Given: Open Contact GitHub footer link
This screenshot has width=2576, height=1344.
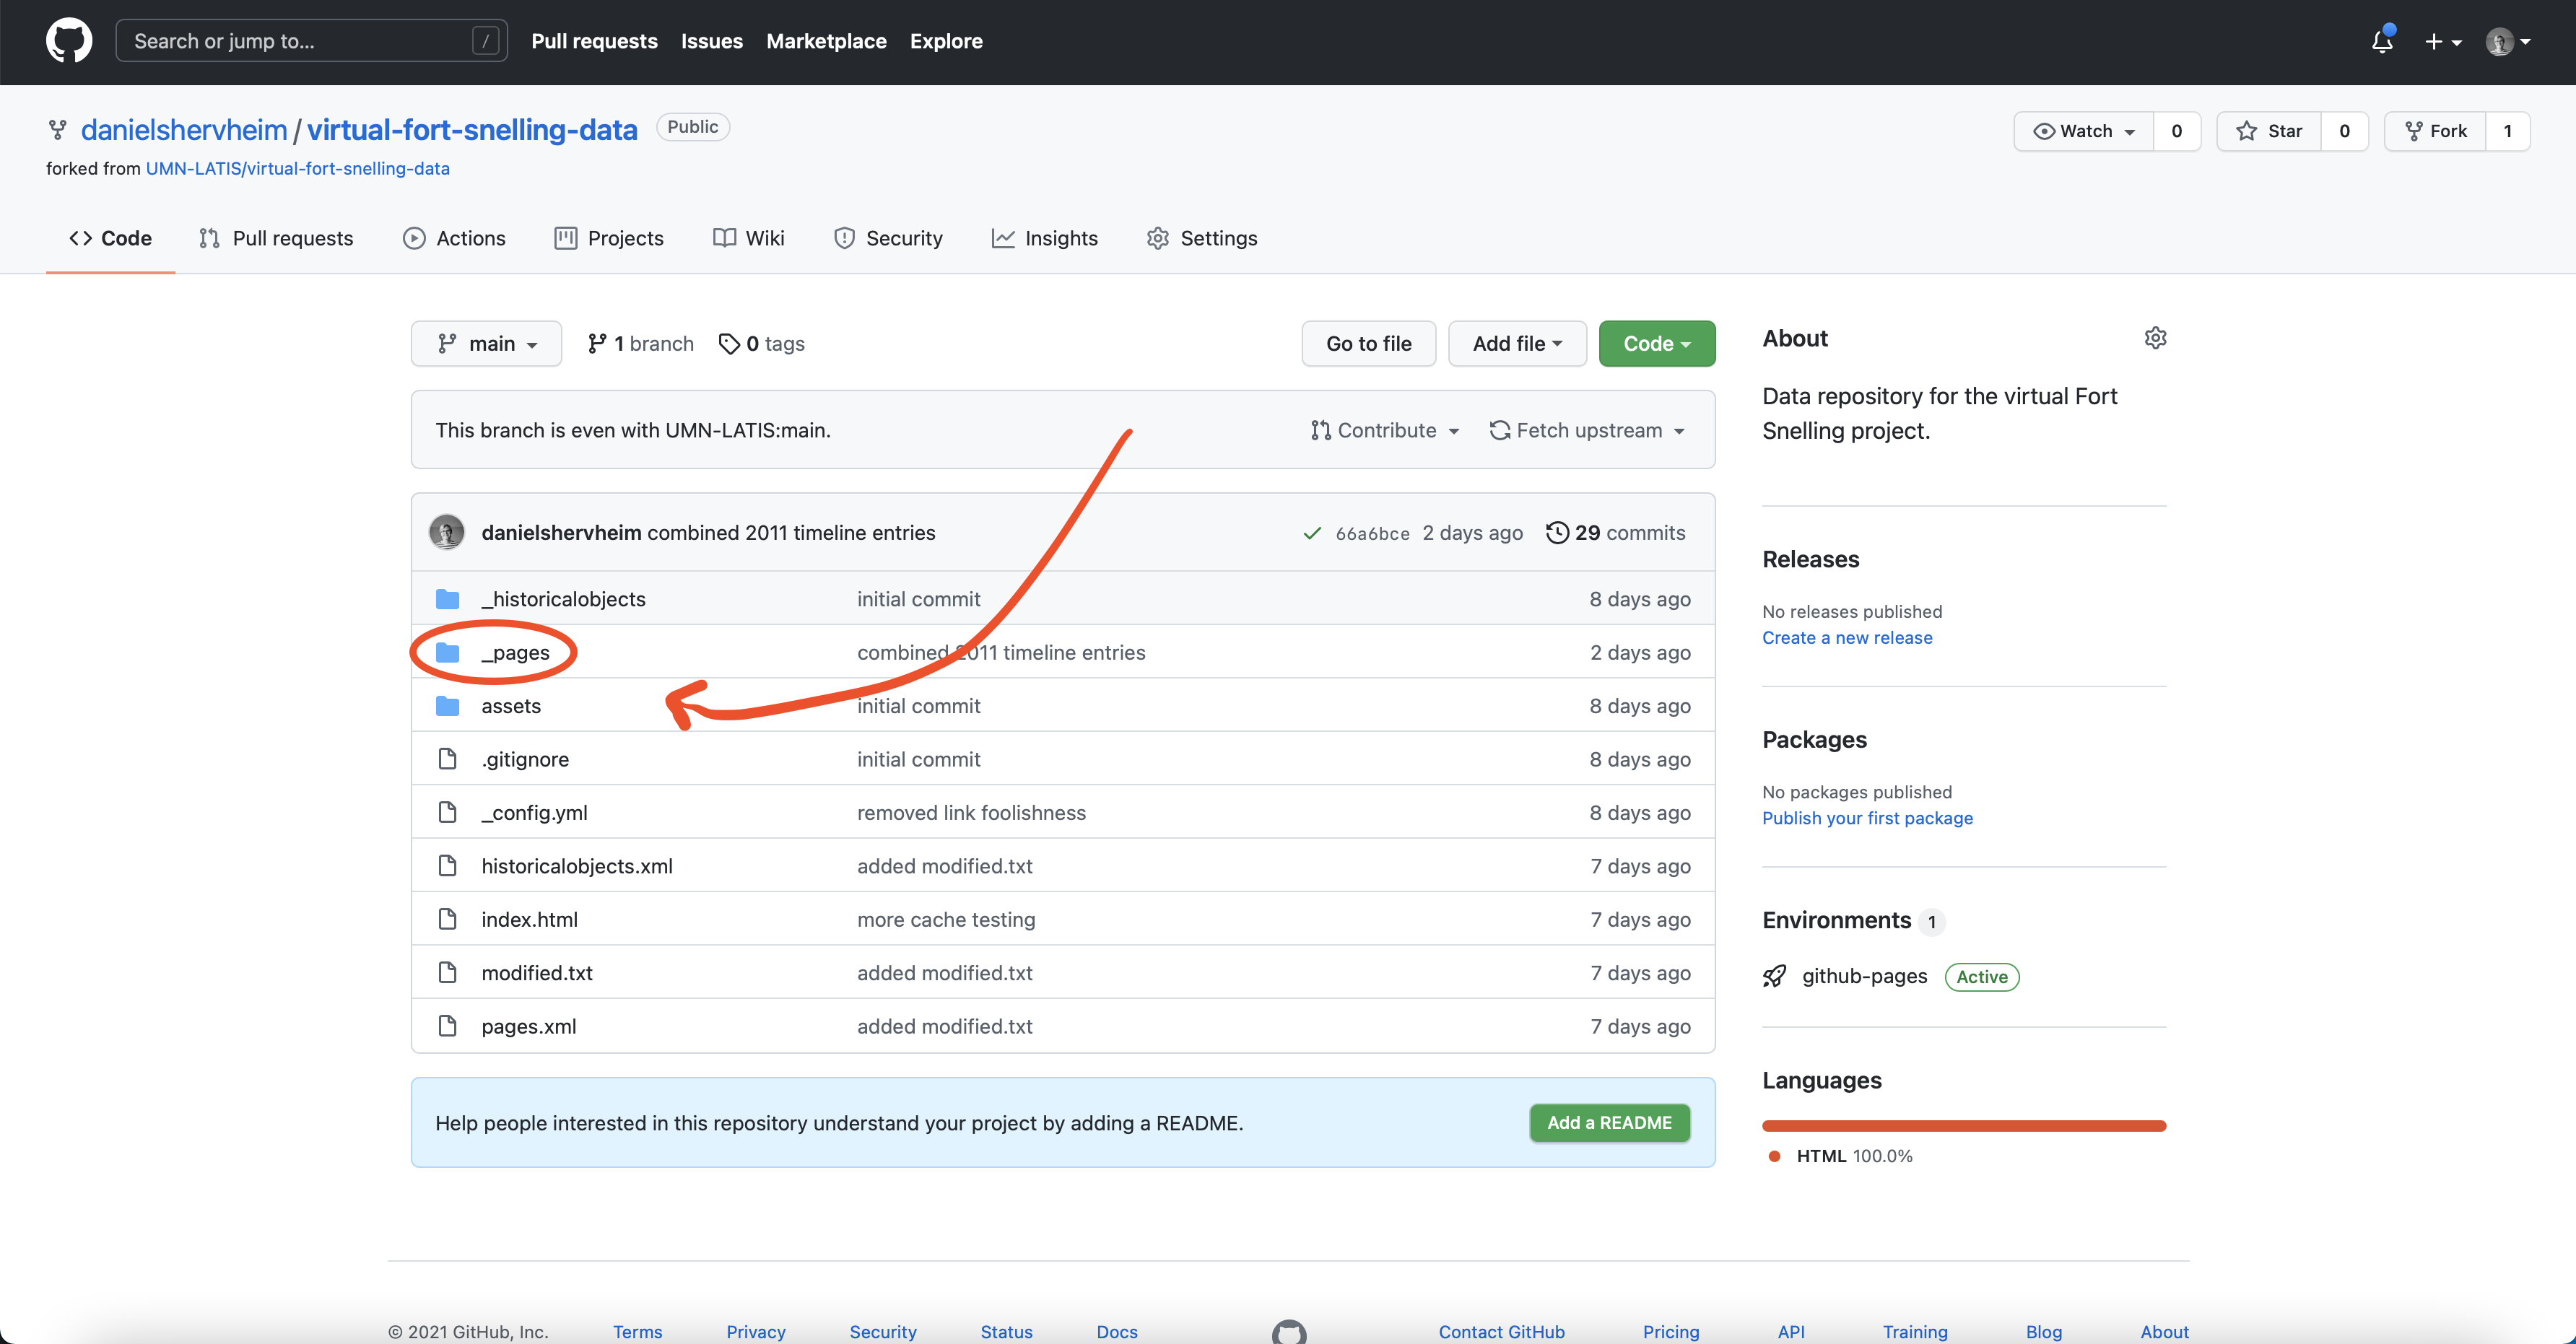Looking at the screenshot, I should 1501,1331.
